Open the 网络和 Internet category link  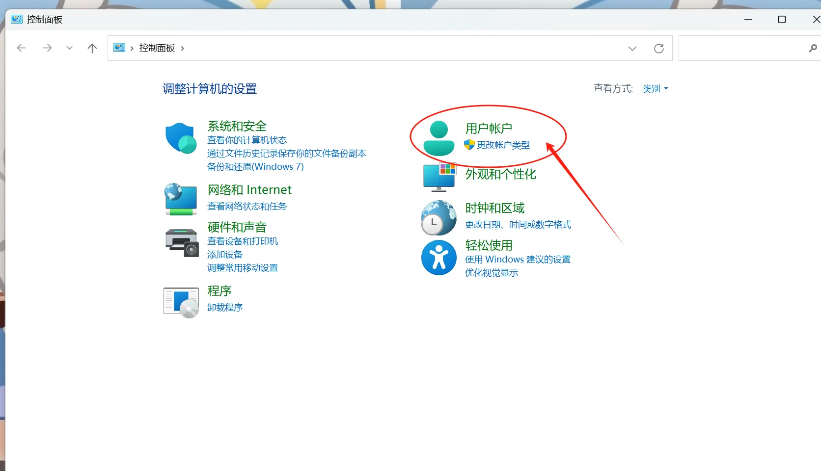point(249,190)
